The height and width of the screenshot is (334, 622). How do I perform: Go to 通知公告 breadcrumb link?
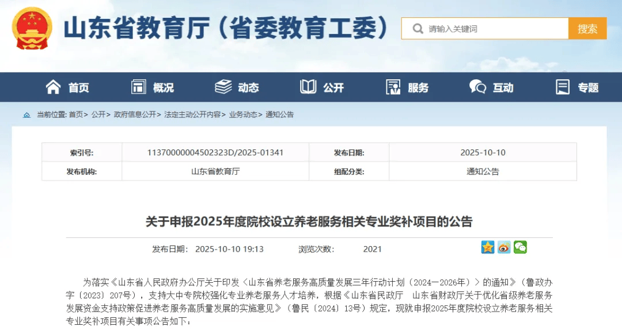point(279,115)
